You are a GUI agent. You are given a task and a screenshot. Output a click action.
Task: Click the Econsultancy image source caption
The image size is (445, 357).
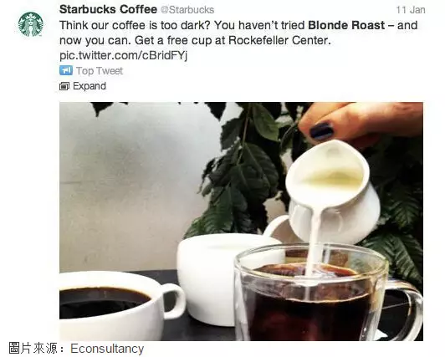[107, 349]
